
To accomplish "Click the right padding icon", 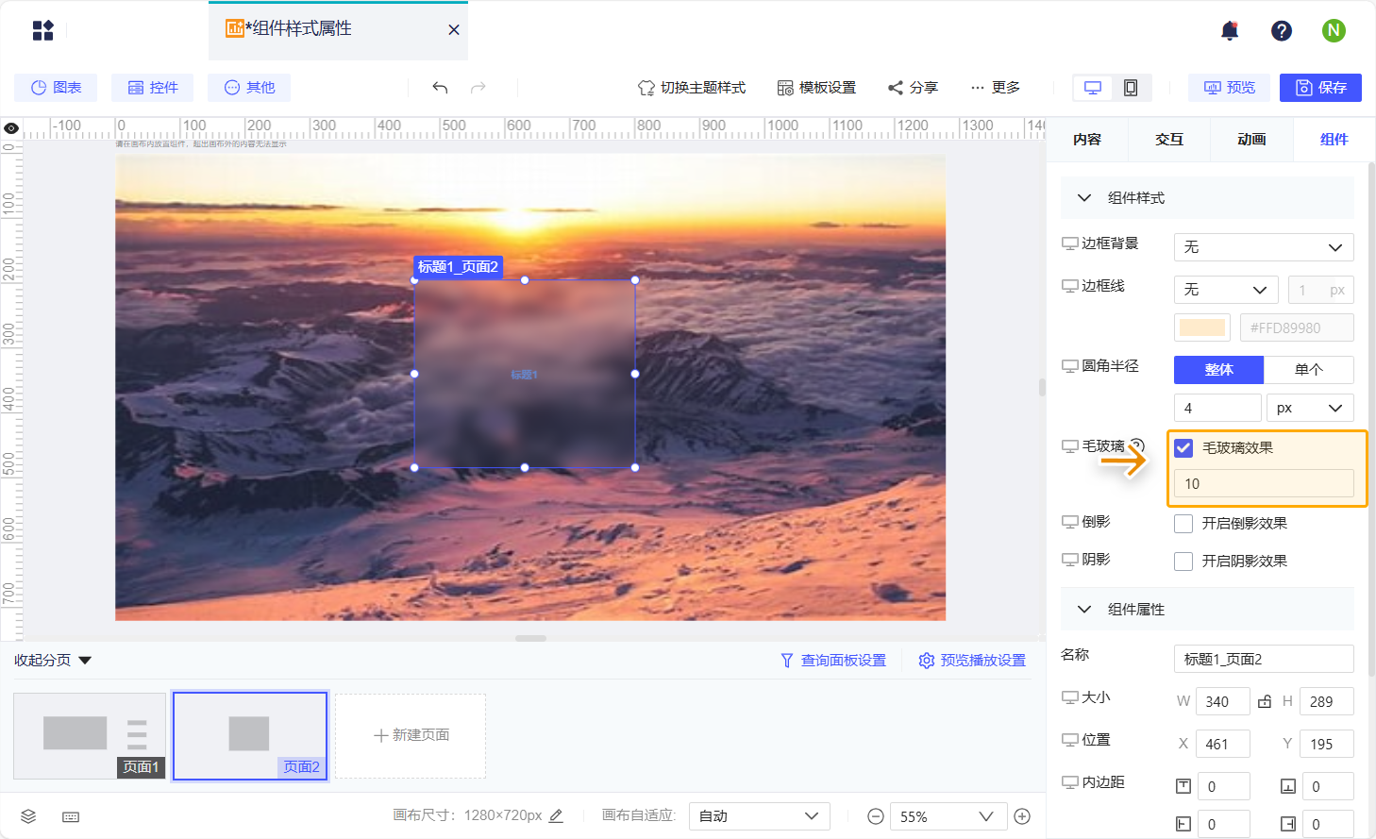I will [1287, 824].
